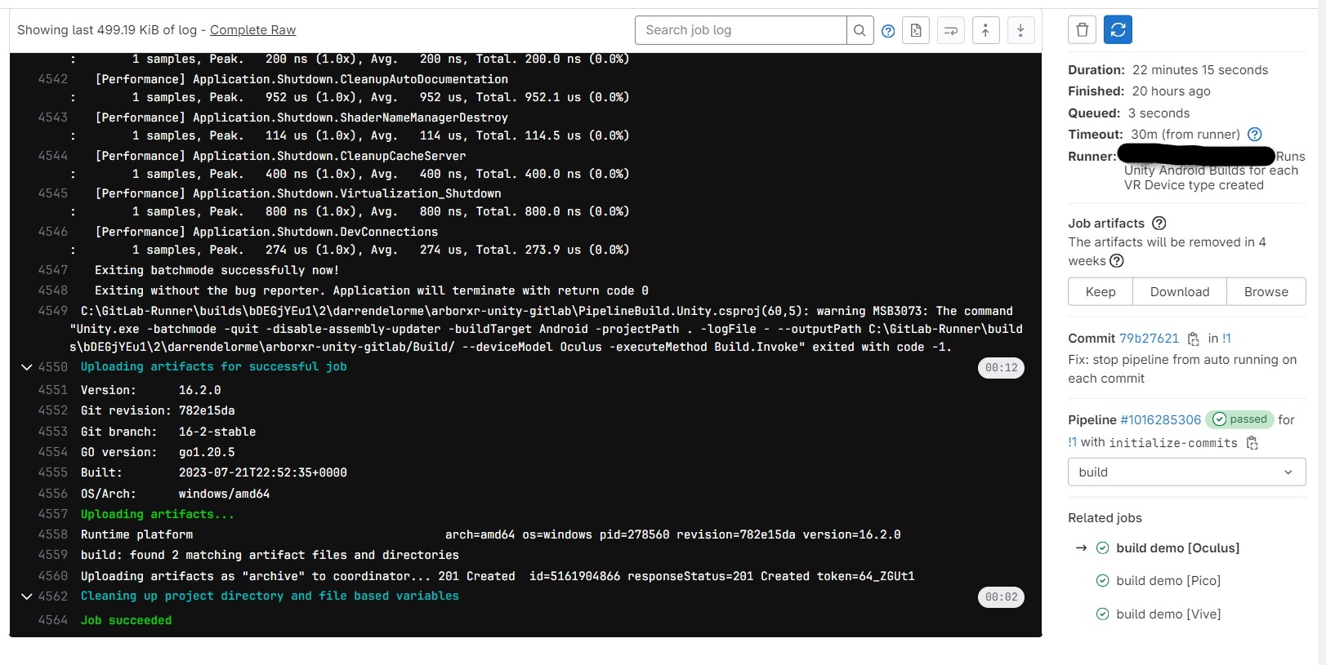Click 00:02 section duration badge

1001,597
